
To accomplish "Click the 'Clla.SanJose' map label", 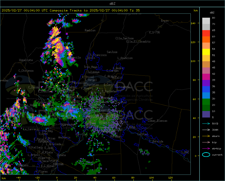I will coord(124,38).
